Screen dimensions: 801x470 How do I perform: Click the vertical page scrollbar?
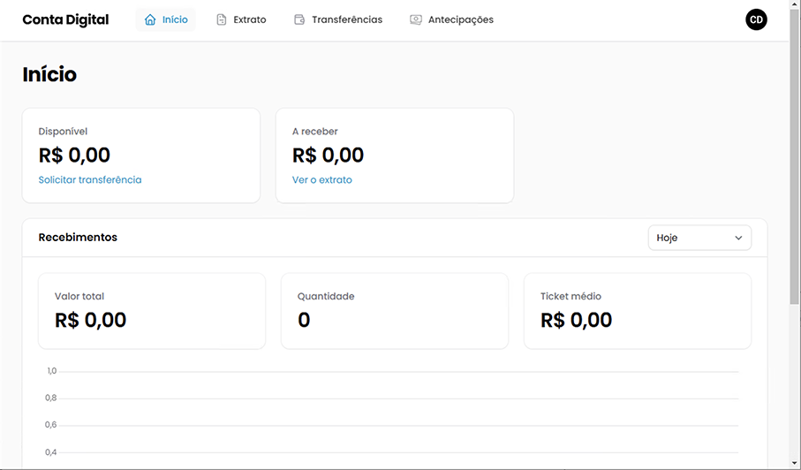coord(795,177)
